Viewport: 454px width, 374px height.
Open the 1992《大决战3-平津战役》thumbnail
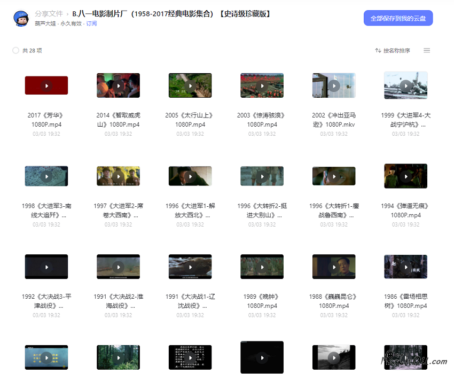(46, 267)
